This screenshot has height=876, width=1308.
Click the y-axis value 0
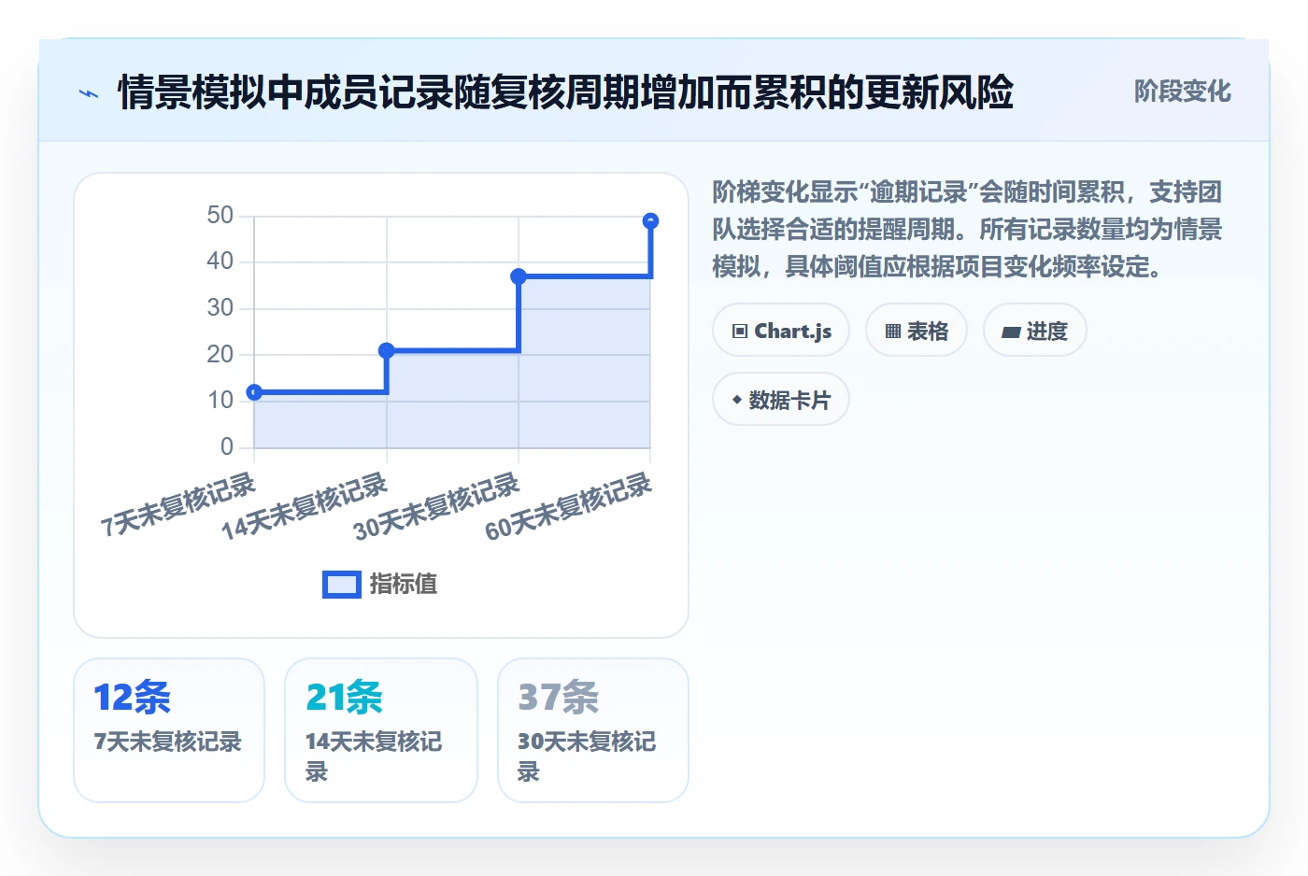pos(227,447)
